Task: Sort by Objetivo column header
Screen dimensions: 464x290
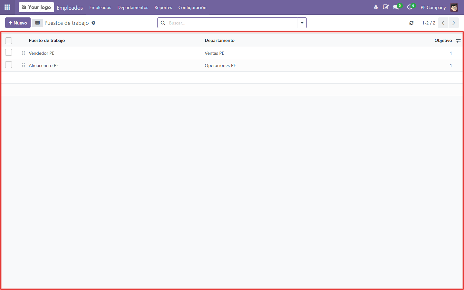Action: 443,40
